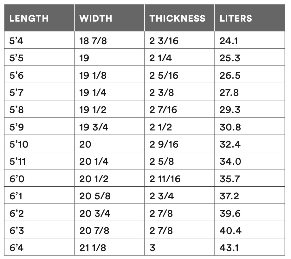Click the 18 7/8 width cell

(93, 41)
